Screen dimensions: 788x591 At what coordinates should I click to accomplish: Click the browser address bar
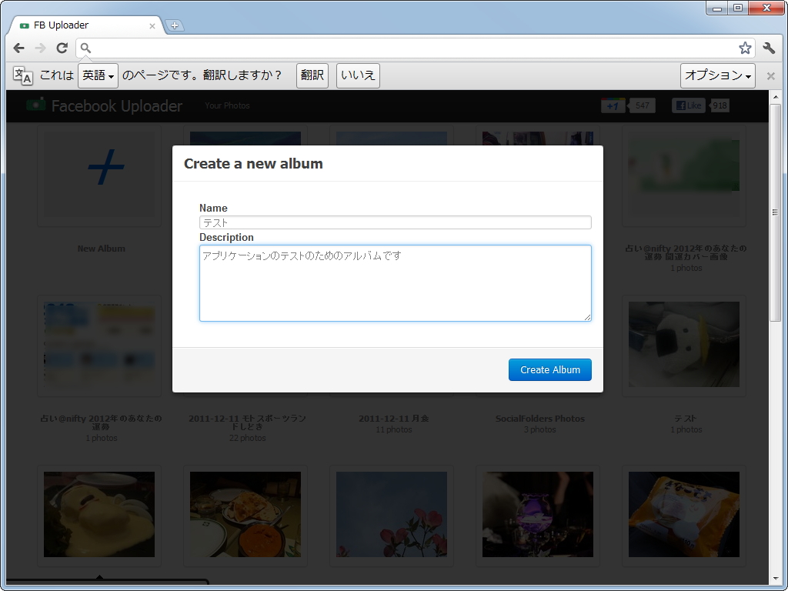click(415, 48)
